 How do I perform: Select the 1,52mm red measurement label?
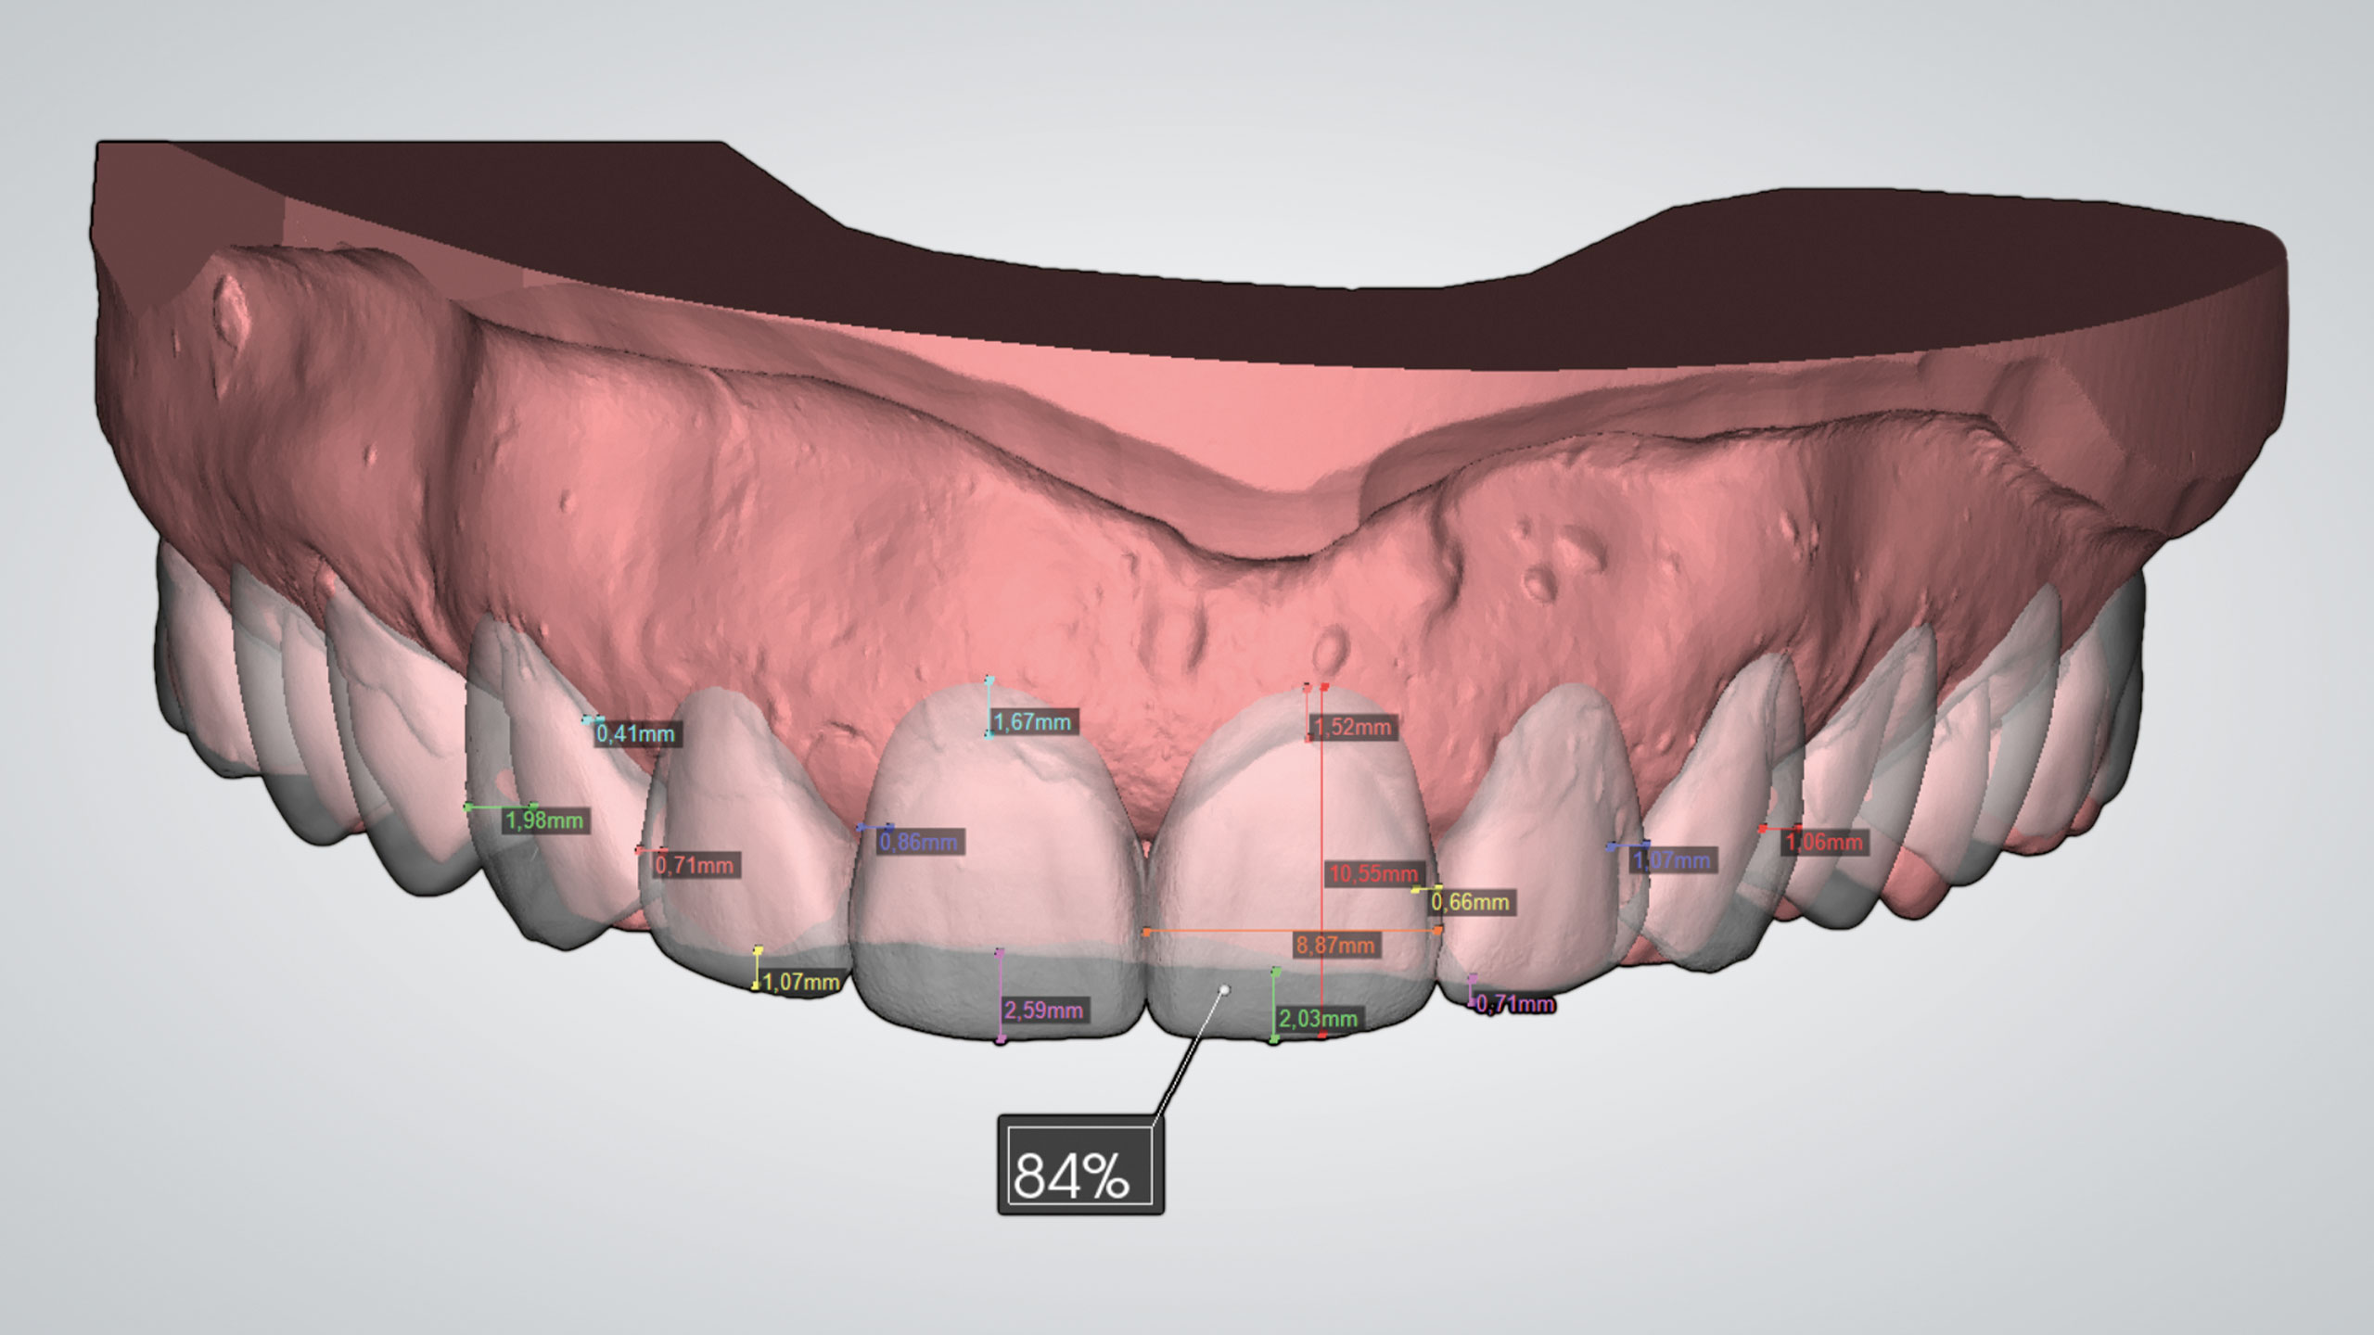pyautogui.click(x=1353, y=727)
